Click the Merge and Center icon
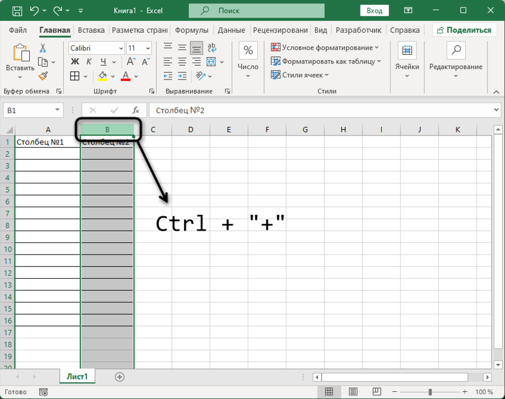The height and width of the screenshot is (399, 505). point(211,62)
